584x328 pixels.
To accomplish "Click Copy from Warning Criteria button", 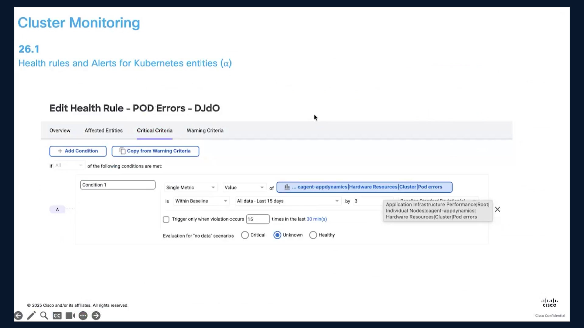I will coord(155,151).
